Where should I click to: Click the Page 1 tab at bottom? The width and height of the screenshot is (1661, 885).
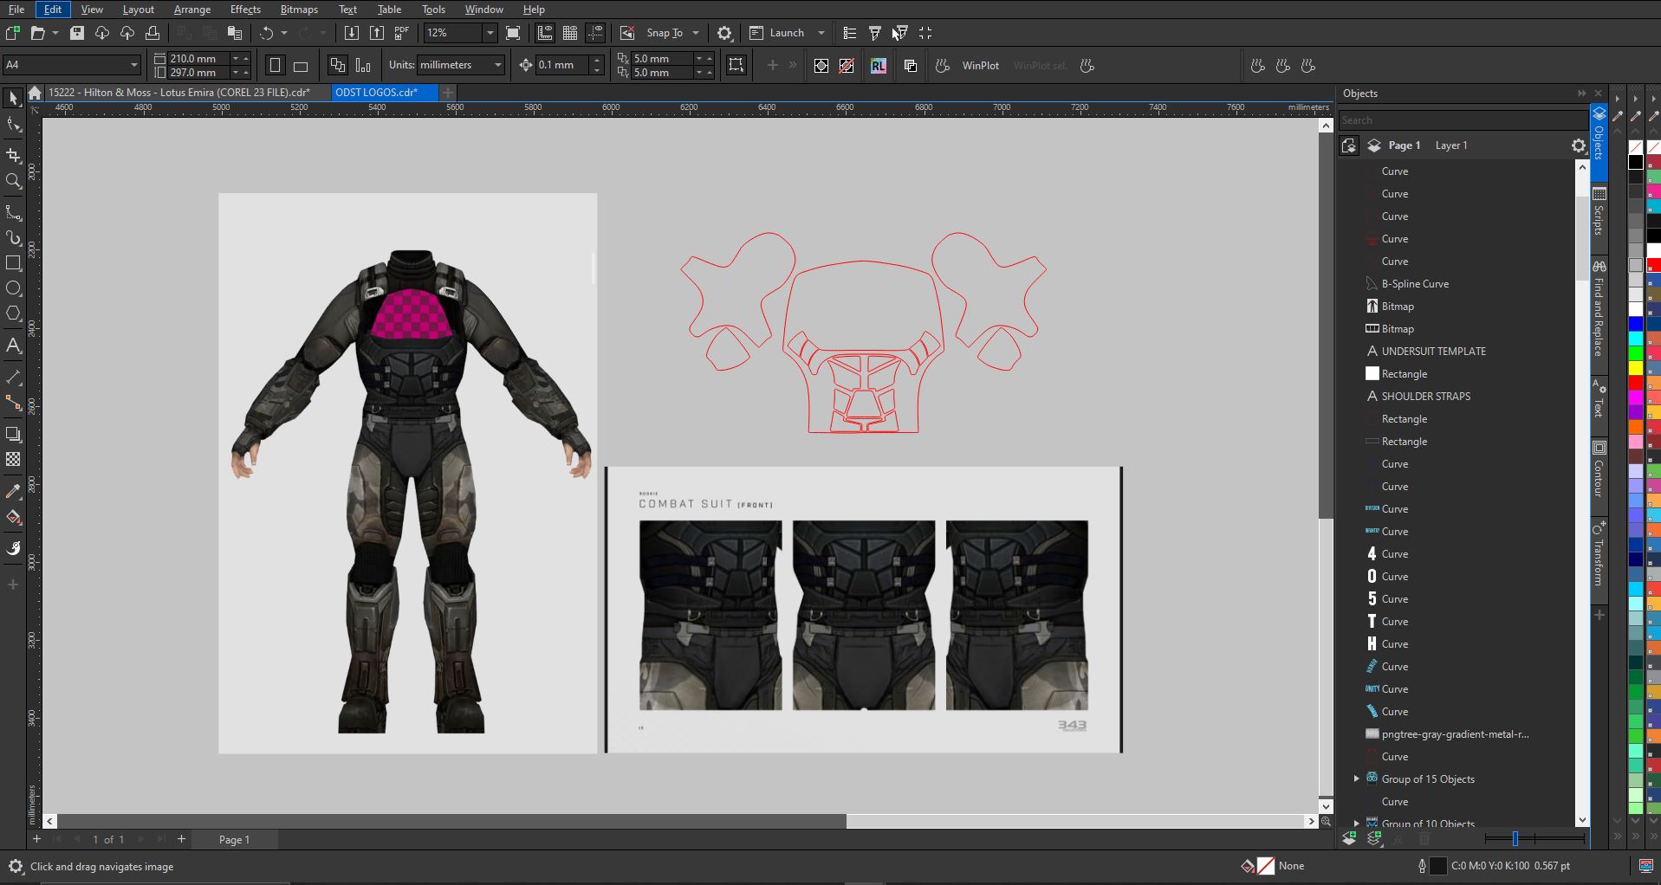coord(234,839)
